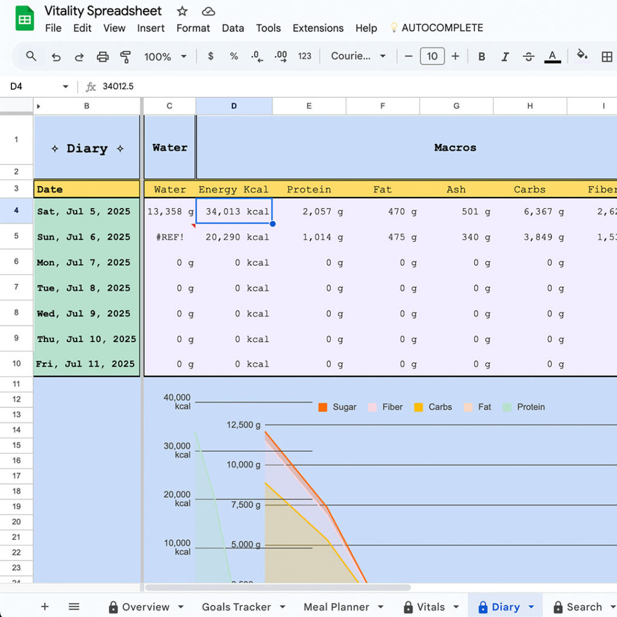Image resolution: width=617 pixels, height=617 pixels.
Task: Click the Sugar legend swatch
Action: (323, 407)
